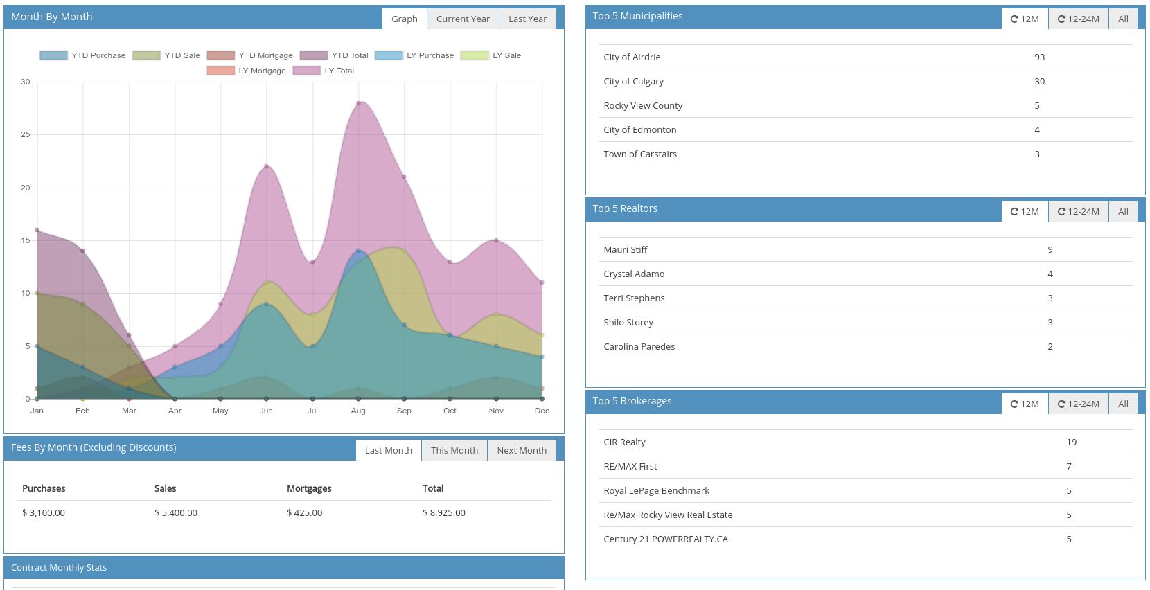1150x590 pixels.
Task: Click the LY Sale data point for September
Action: tap(404, 251)
